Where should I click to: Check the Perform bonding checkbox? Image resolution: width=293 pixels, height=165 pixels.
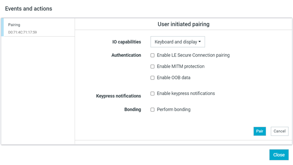[152, 110]
